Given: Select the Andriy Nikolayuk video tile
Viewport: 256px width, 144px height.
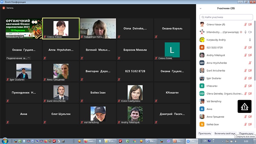Looking at the screenshot, I should 135,114.
